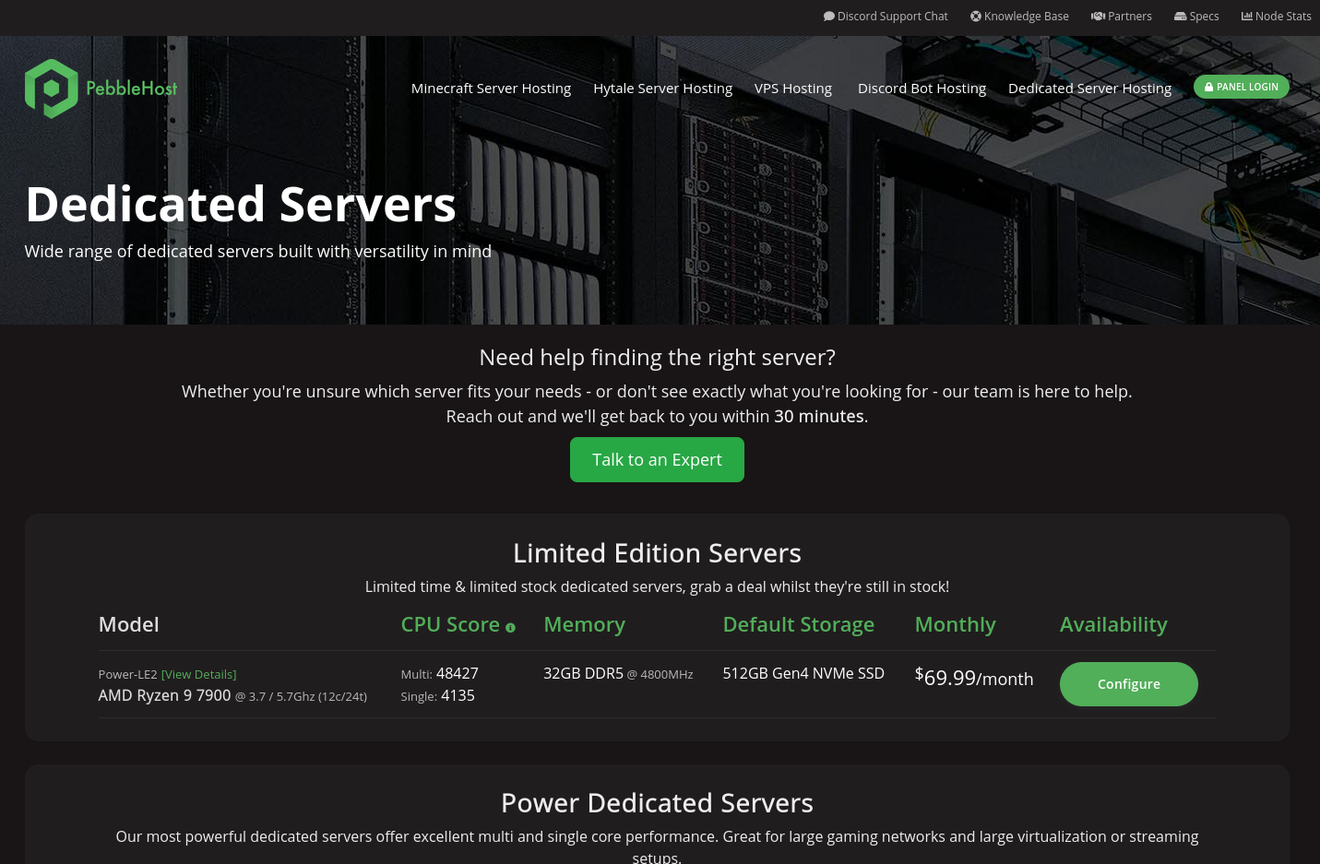The image size is (1320, 864).
Task: Configure the Power-LE2 server
Action: (x=1129, y=684)
